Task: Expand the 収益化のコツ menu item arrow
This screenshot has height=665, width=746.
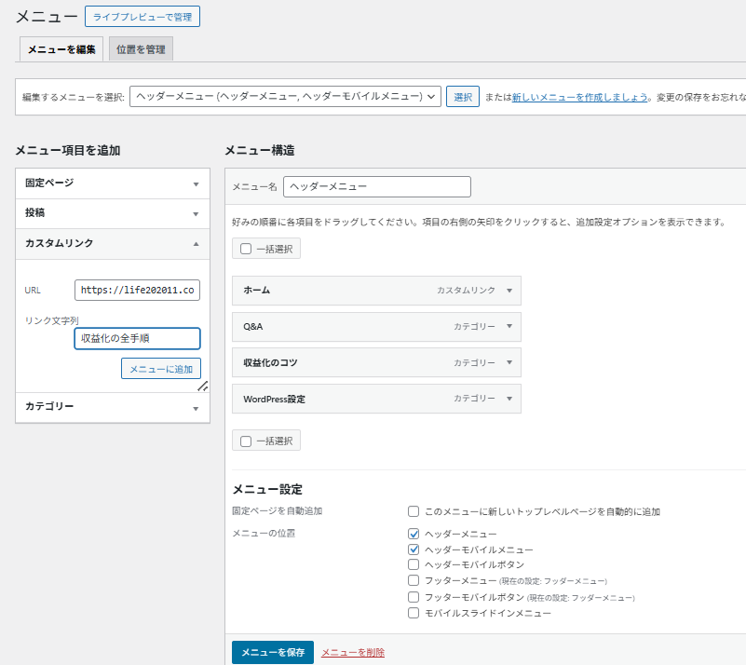Action: [x=509, y=362]
